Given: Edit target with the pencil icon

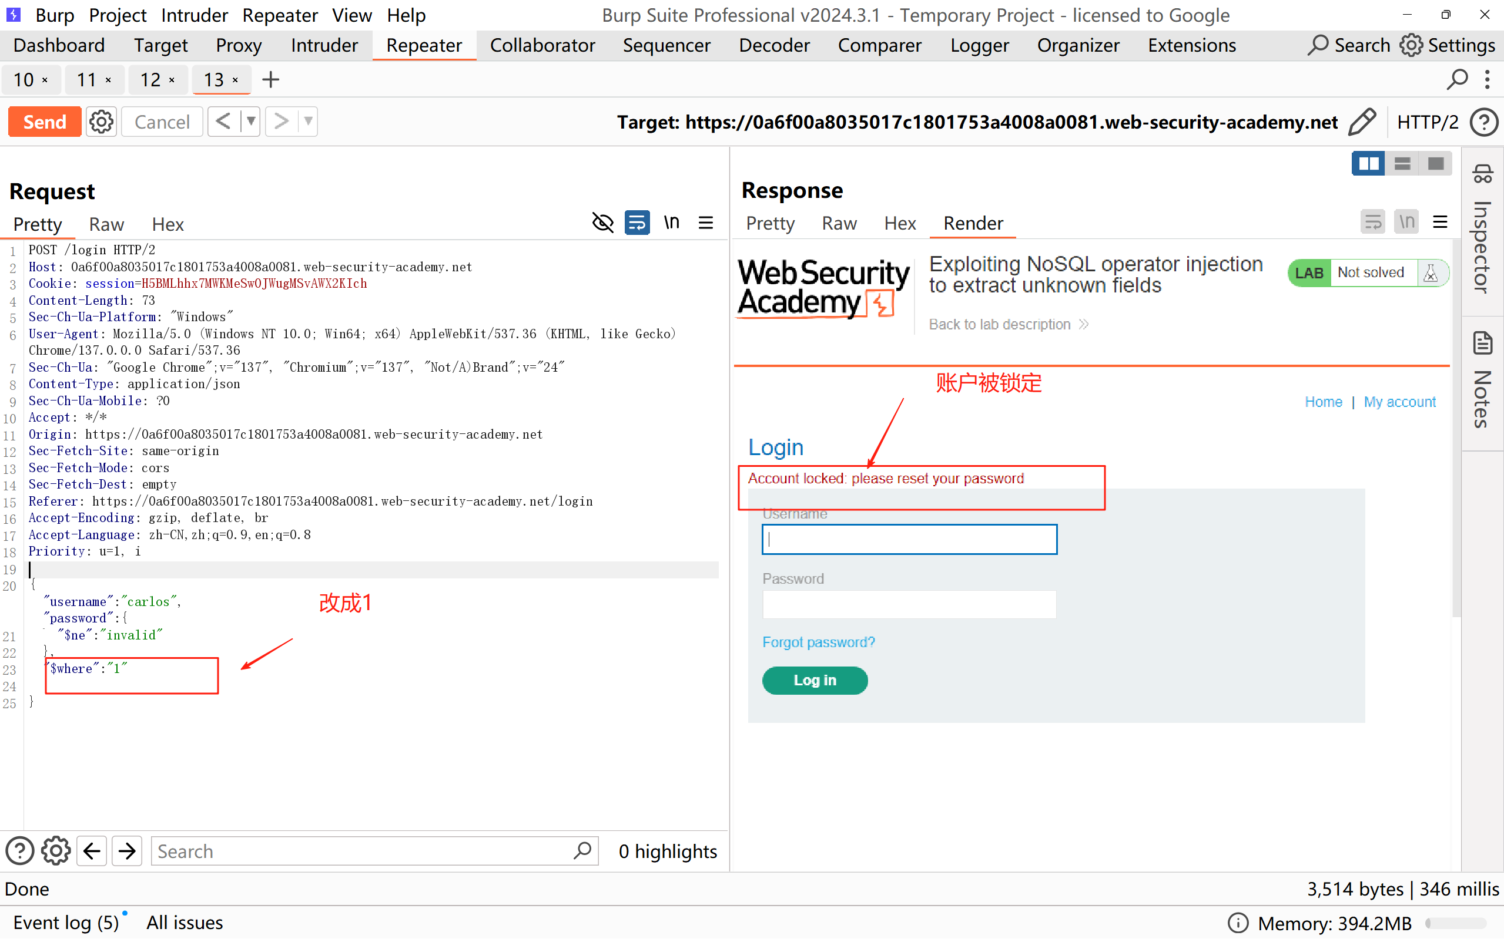Looking at the screenshot, I should click(x=1362, y=122).
